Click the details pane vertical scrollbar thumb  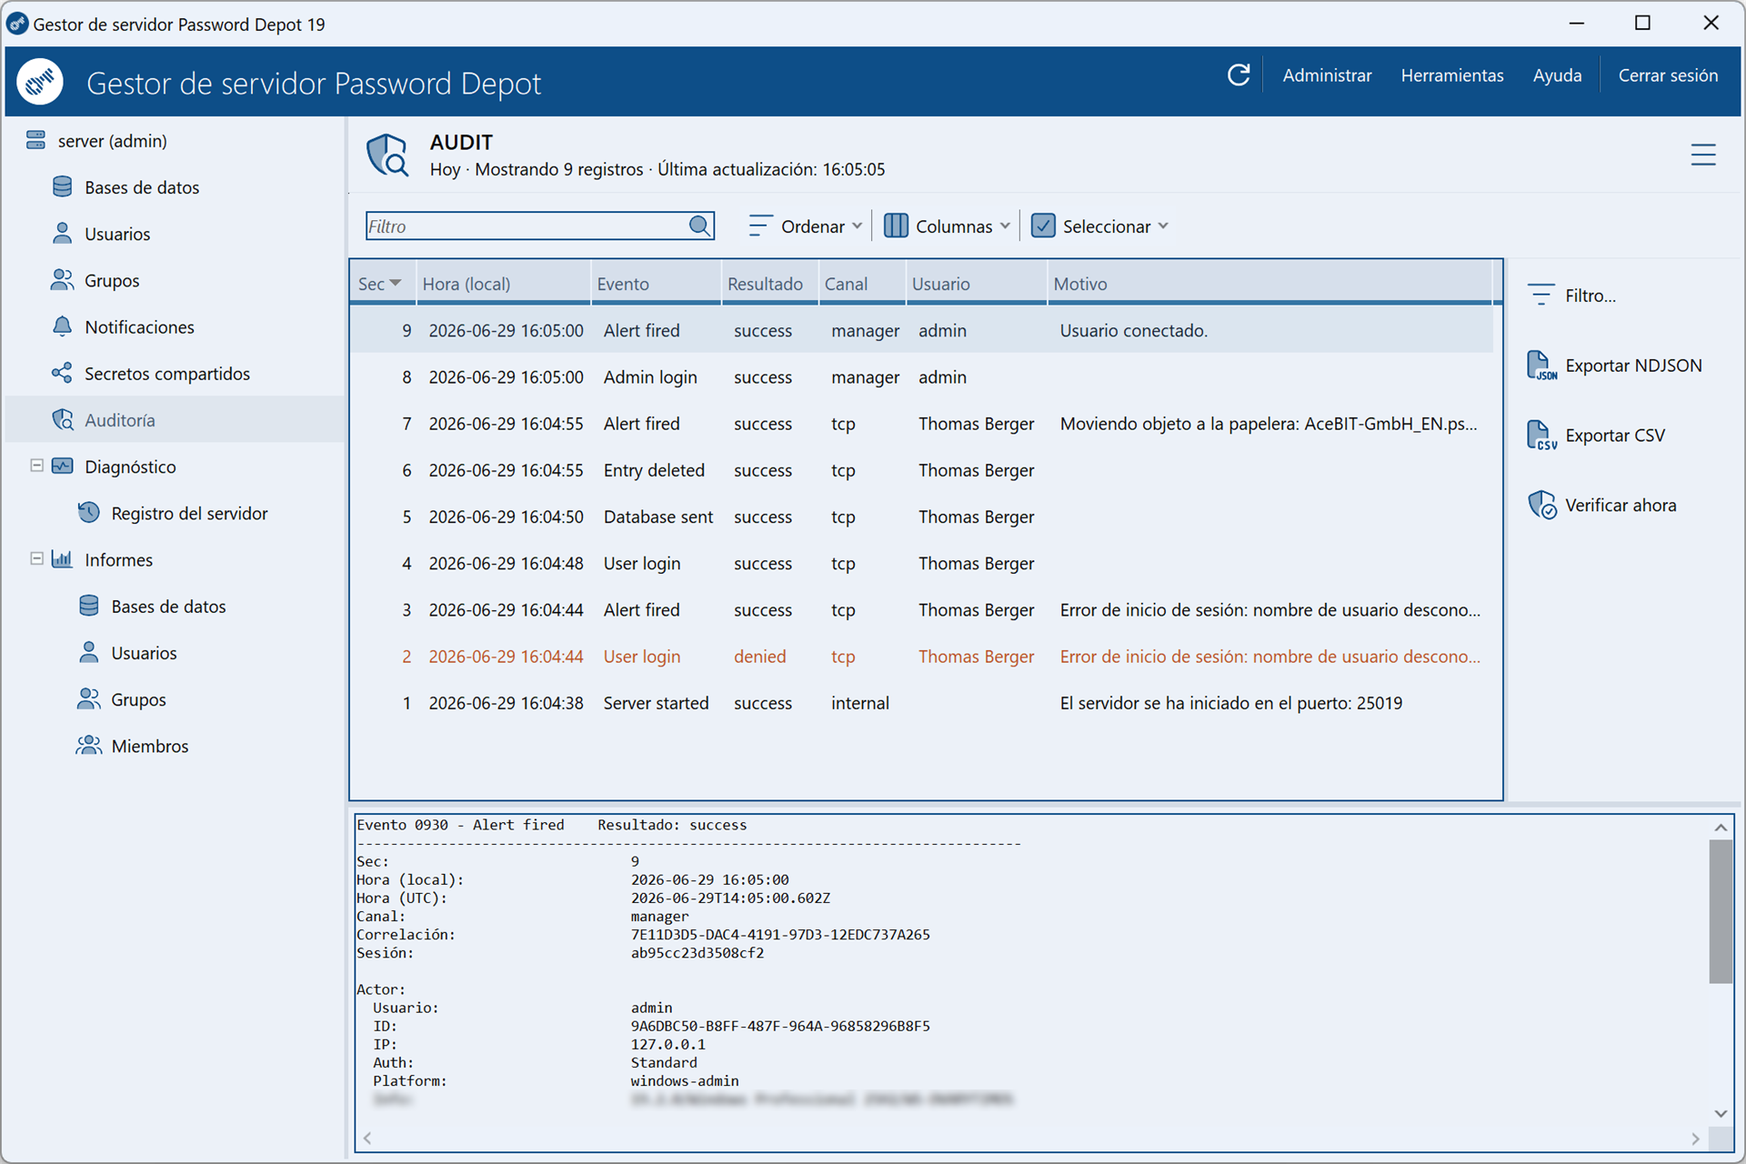1720,911
